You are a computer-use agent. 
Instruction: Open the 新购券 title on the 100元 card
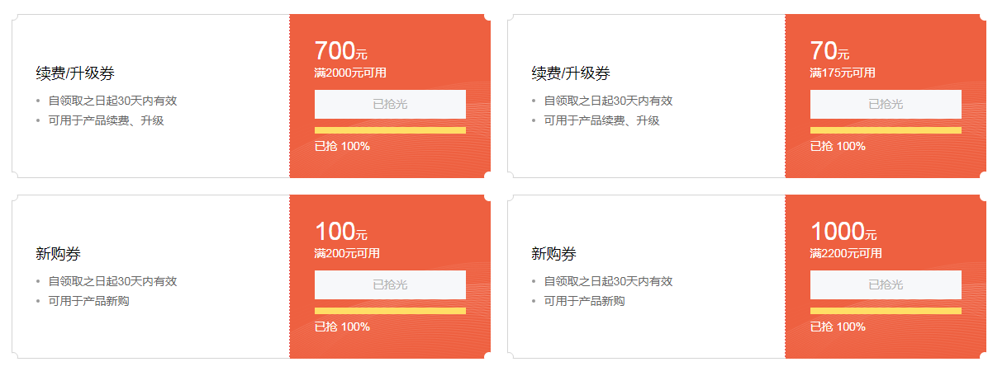59,254
